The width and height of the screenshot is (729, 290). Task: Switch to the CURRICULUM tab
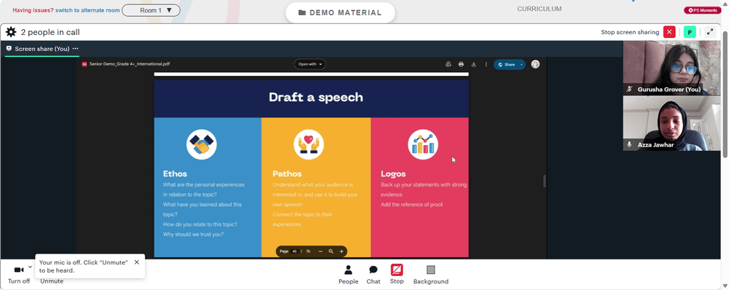pyautogui.click(x=539, y=9)
